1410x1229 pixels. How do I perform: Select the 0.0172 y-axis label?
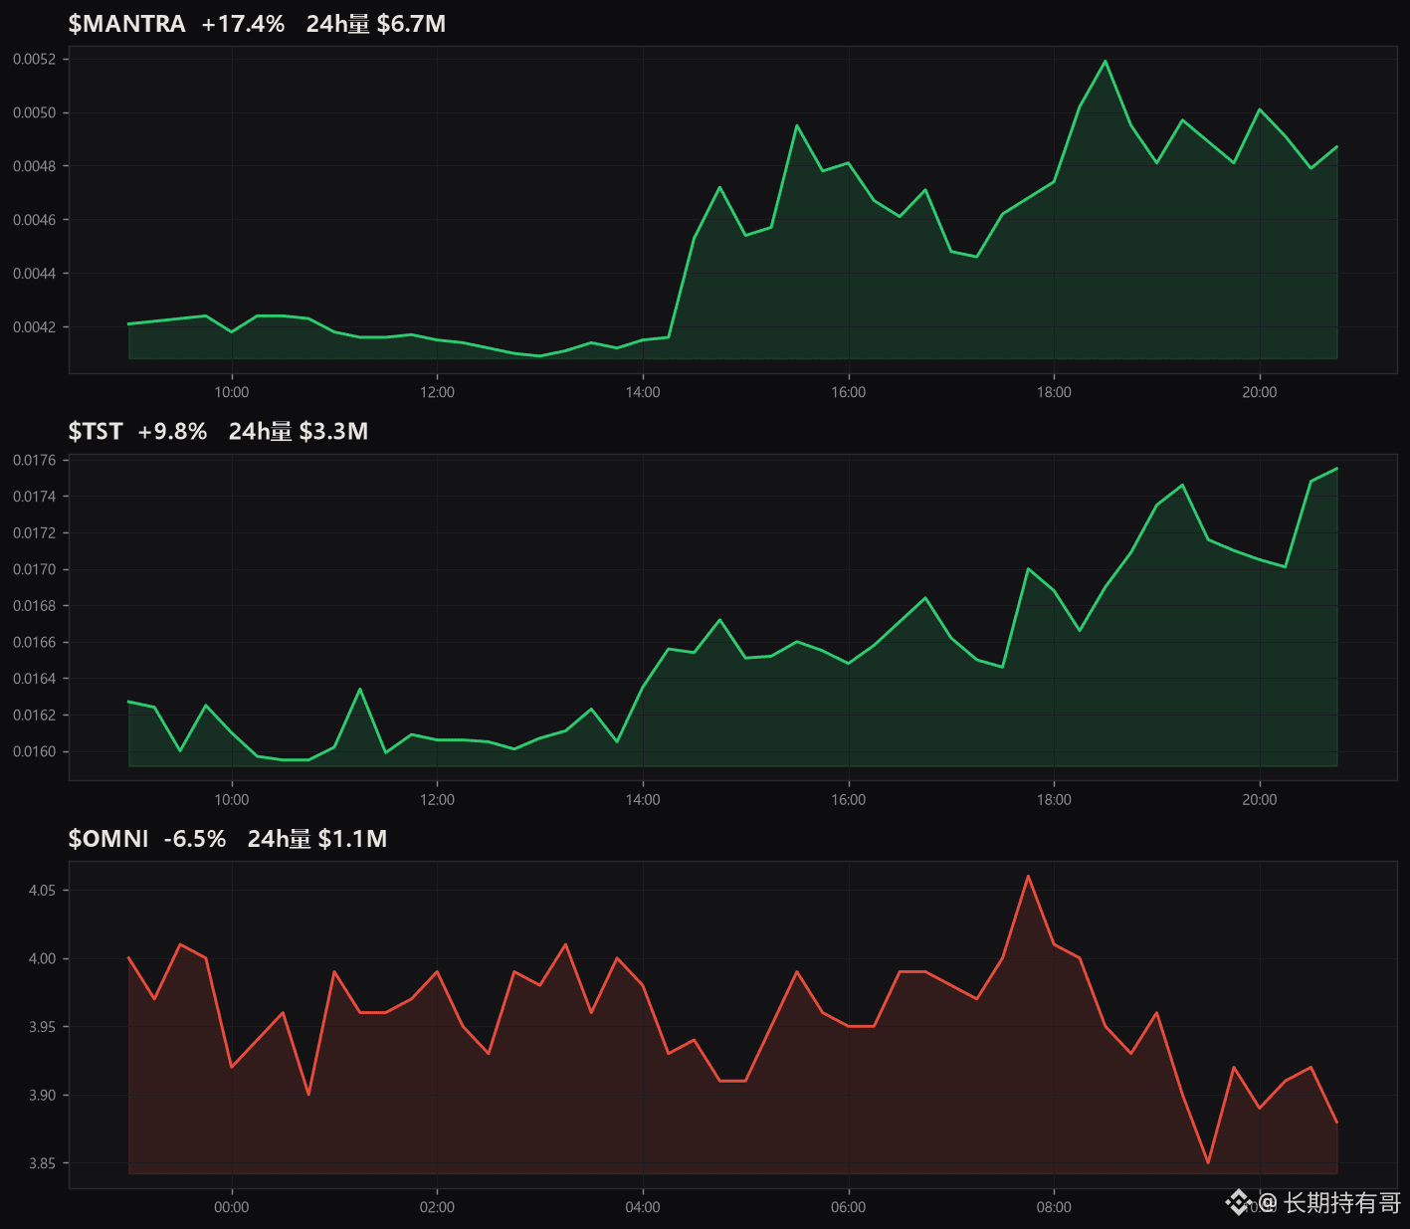(x=35, y=533)
